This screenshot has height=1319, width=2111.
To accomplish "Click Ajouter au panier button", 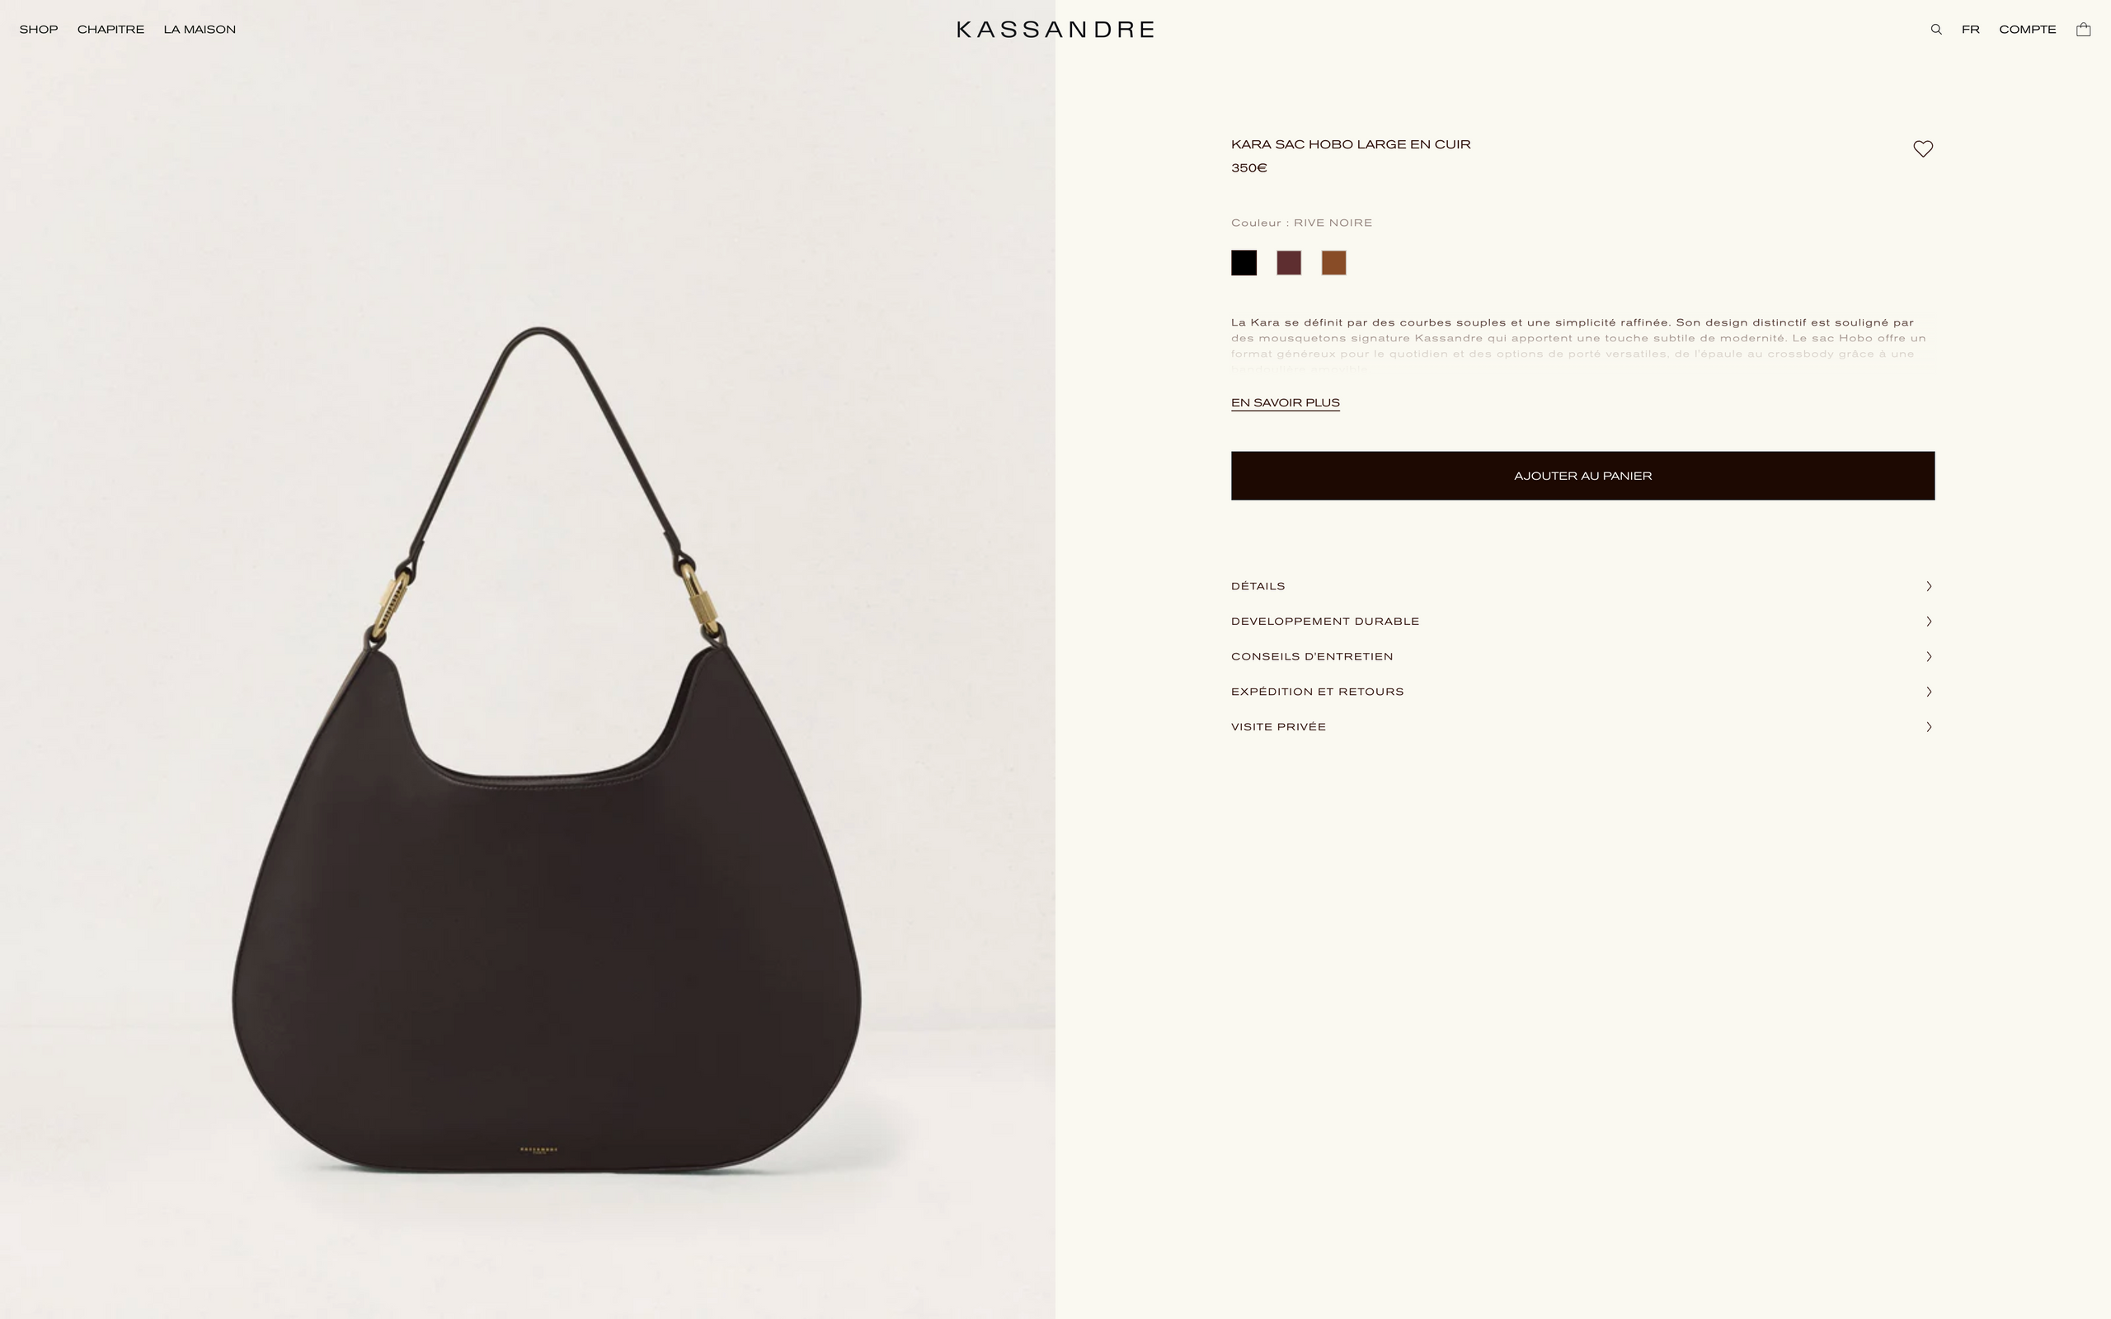I will [x=1582, y=476].
